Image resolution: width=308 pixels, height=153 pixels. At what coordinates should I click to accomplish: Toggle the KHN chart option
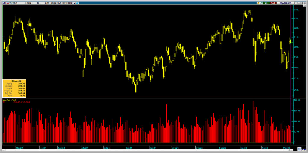click(54, 3)
